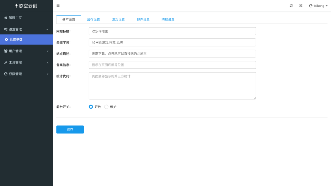
Task: Open the taikong account dropdown menu
Action: pos(318,5)
